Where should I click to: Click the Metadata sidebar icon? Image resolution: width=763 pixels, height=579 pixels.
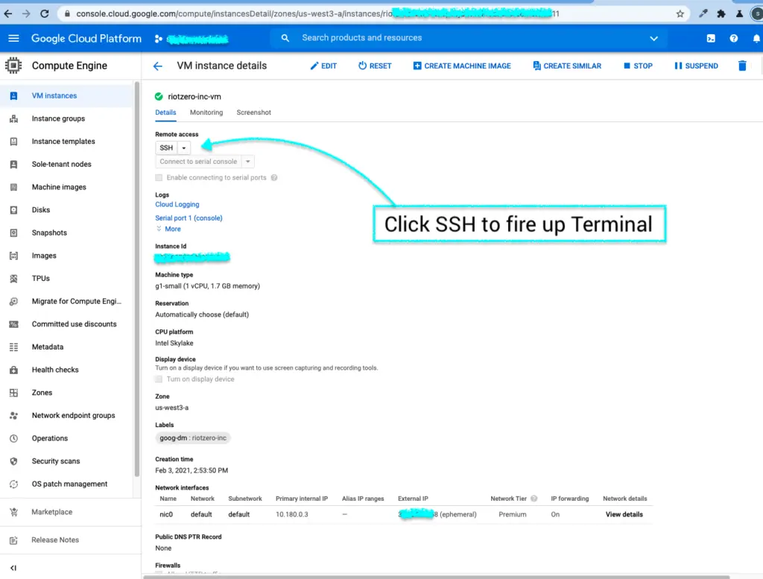click(x=13, y=347)
